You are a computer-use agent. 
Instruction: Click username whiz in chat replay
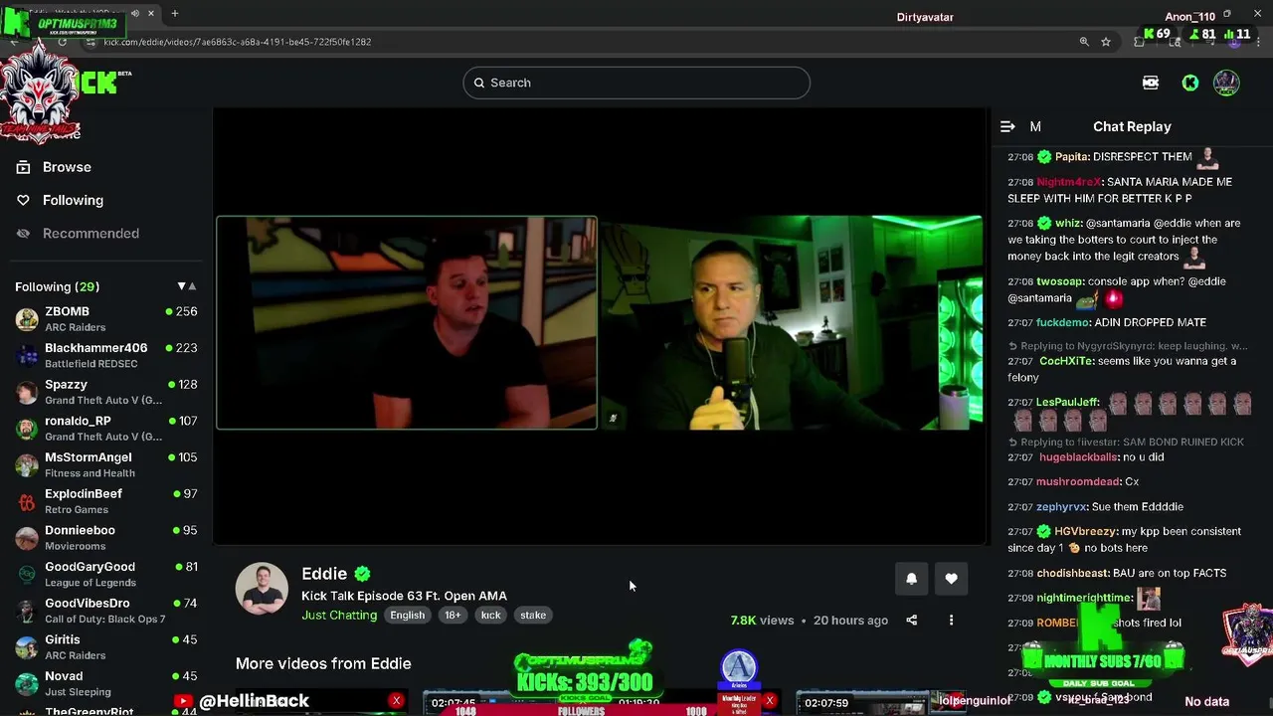pos(1068,224)
